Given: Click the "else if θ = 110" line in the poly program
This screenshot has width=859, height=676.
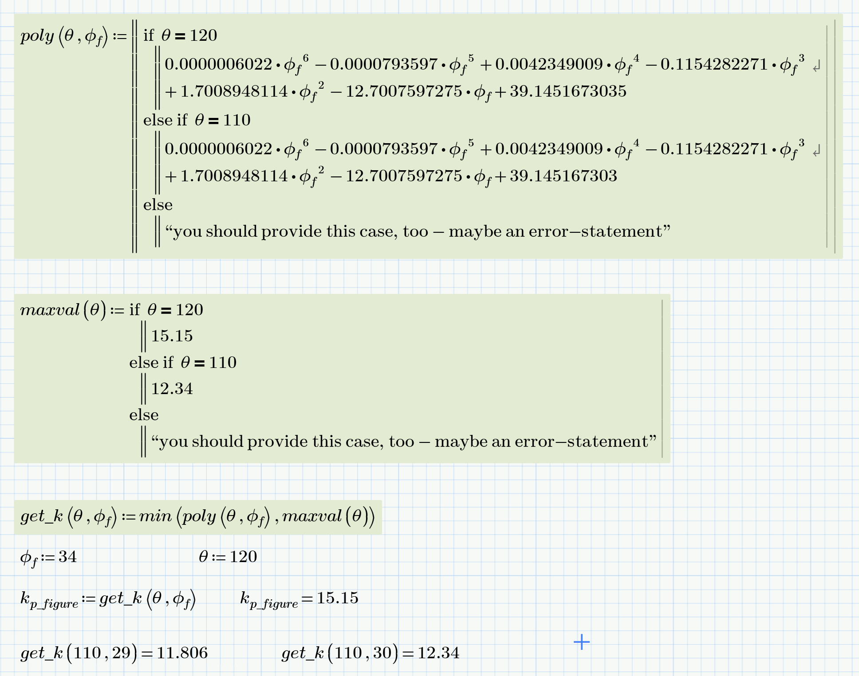Looking at the screenshot, I should click(197, 120).
